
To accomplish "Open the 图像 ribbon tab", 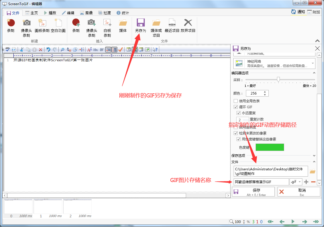I will (86, 13).
